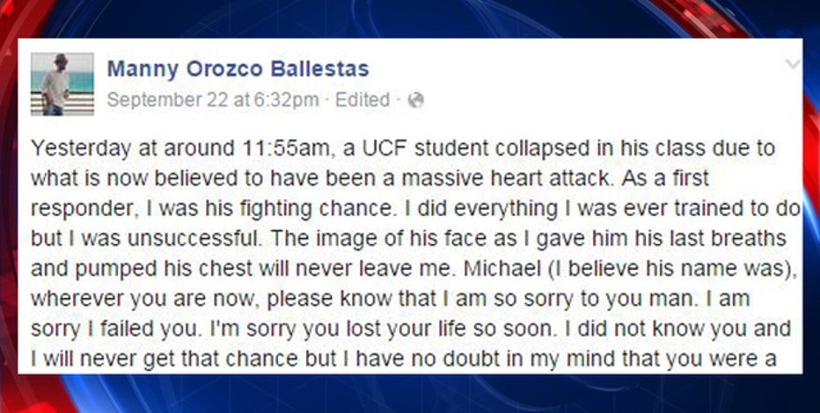Image resolution: width=820 pixels, height=413 pixels.
Task: Click the word "Yesterday" starting the post
Action: 81,149
